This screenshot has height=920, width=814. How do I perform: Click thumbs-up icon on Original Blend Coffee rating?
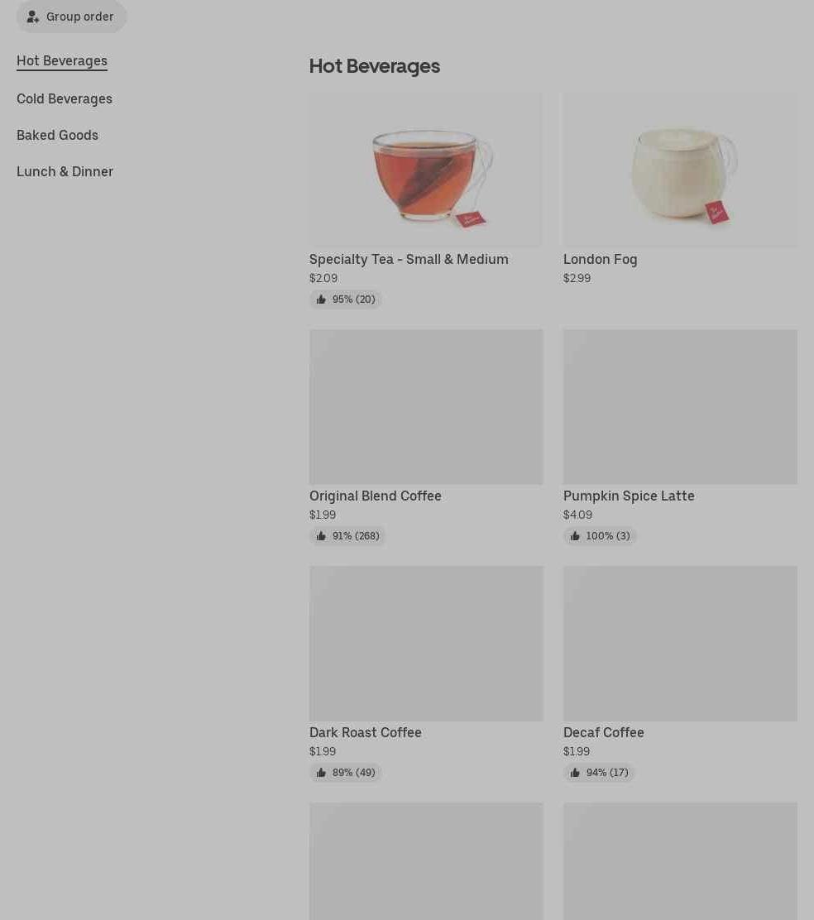pos(321,535)
